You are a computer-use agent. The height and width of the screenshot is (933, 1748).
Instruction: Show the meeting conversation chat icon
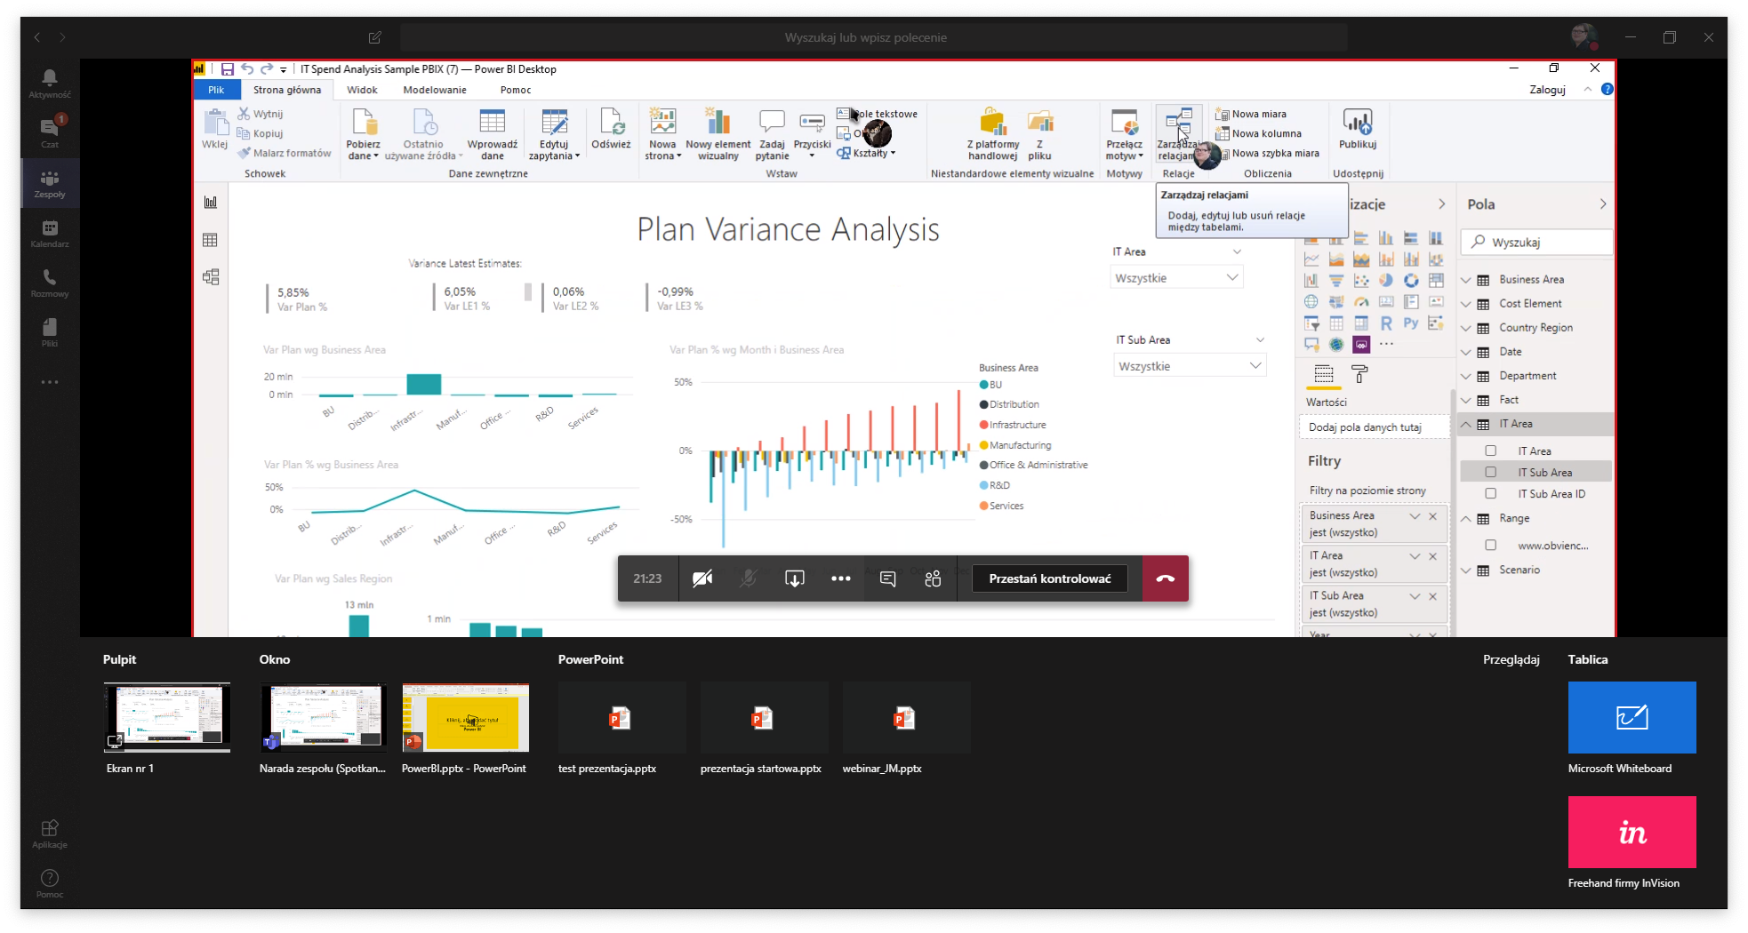887,578
